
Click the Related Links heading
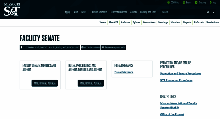(x=168, y=96)
